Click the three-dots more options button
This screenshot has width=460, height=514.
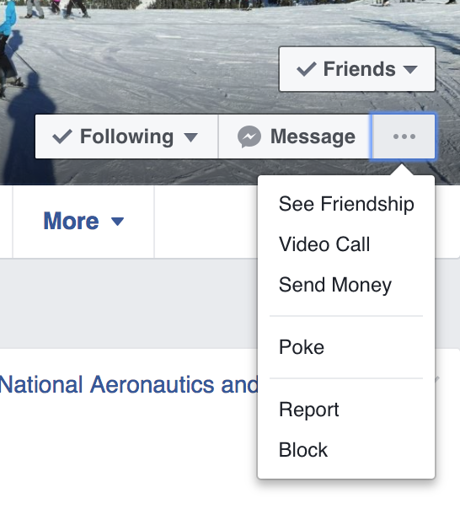pyautogui.click(x=403, y=137)
